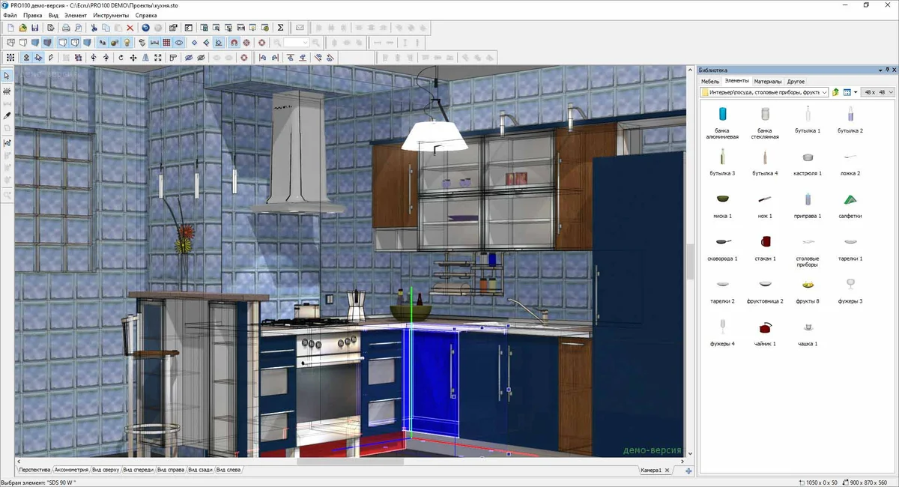The image size is (899, 487).
Task: Switch to the Мебель library tab
Action: click(710, 81)
